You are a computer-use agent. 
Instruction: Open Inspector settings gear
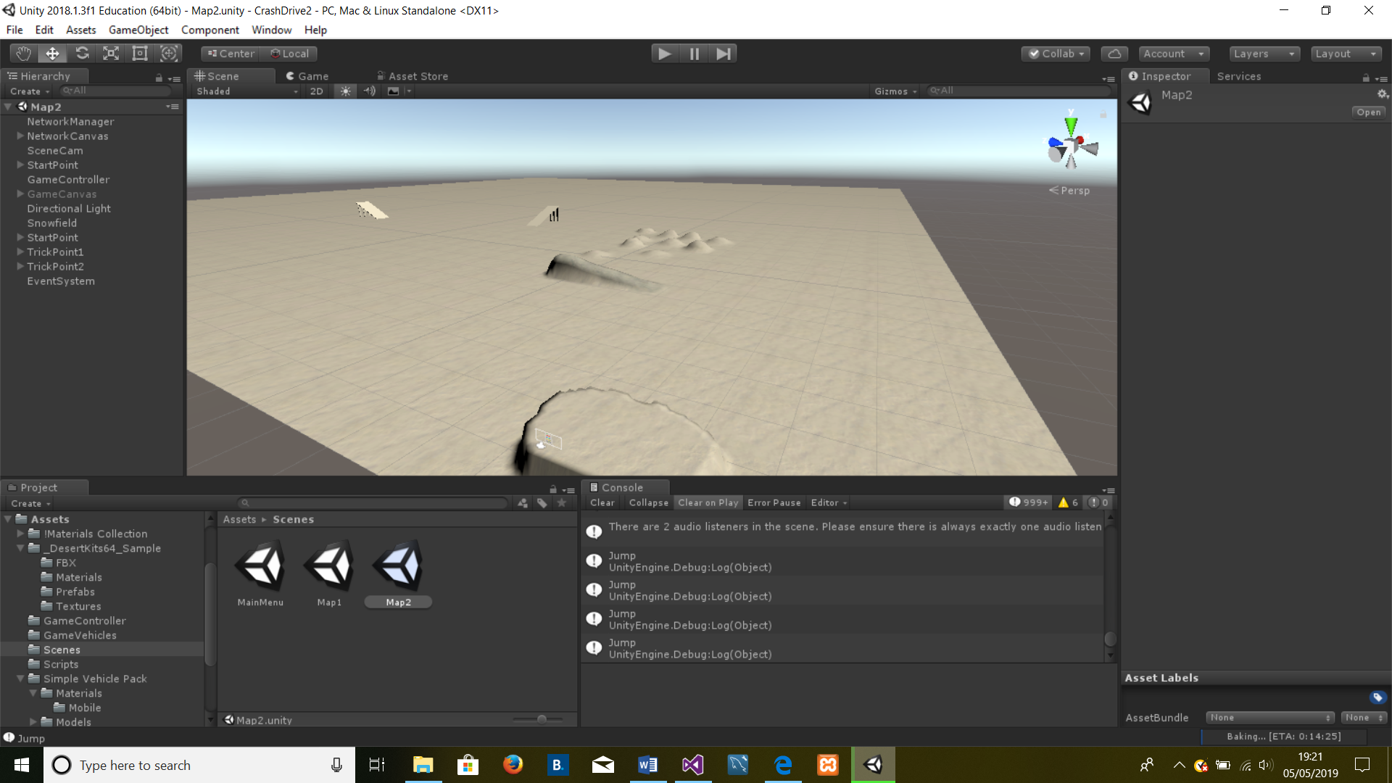[x=1383, y=94]
